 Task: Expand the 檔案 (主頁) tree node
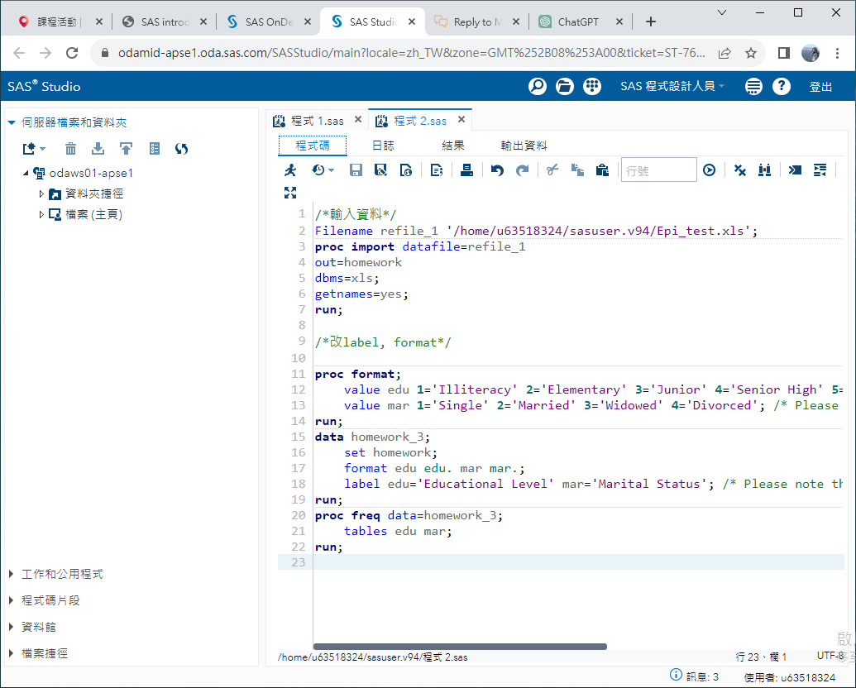tap(41, 215)
